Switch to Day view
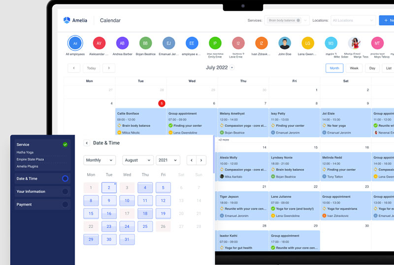The width and height of the screenshot is (394, 265). (x=372, y=68)
